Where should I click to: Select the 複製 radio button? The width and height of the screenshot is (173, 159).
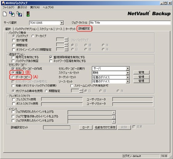coord(13,72)
